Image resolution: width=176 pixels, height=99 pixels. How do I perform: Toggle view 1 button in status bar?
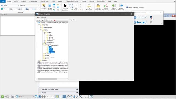pos(40,97)
